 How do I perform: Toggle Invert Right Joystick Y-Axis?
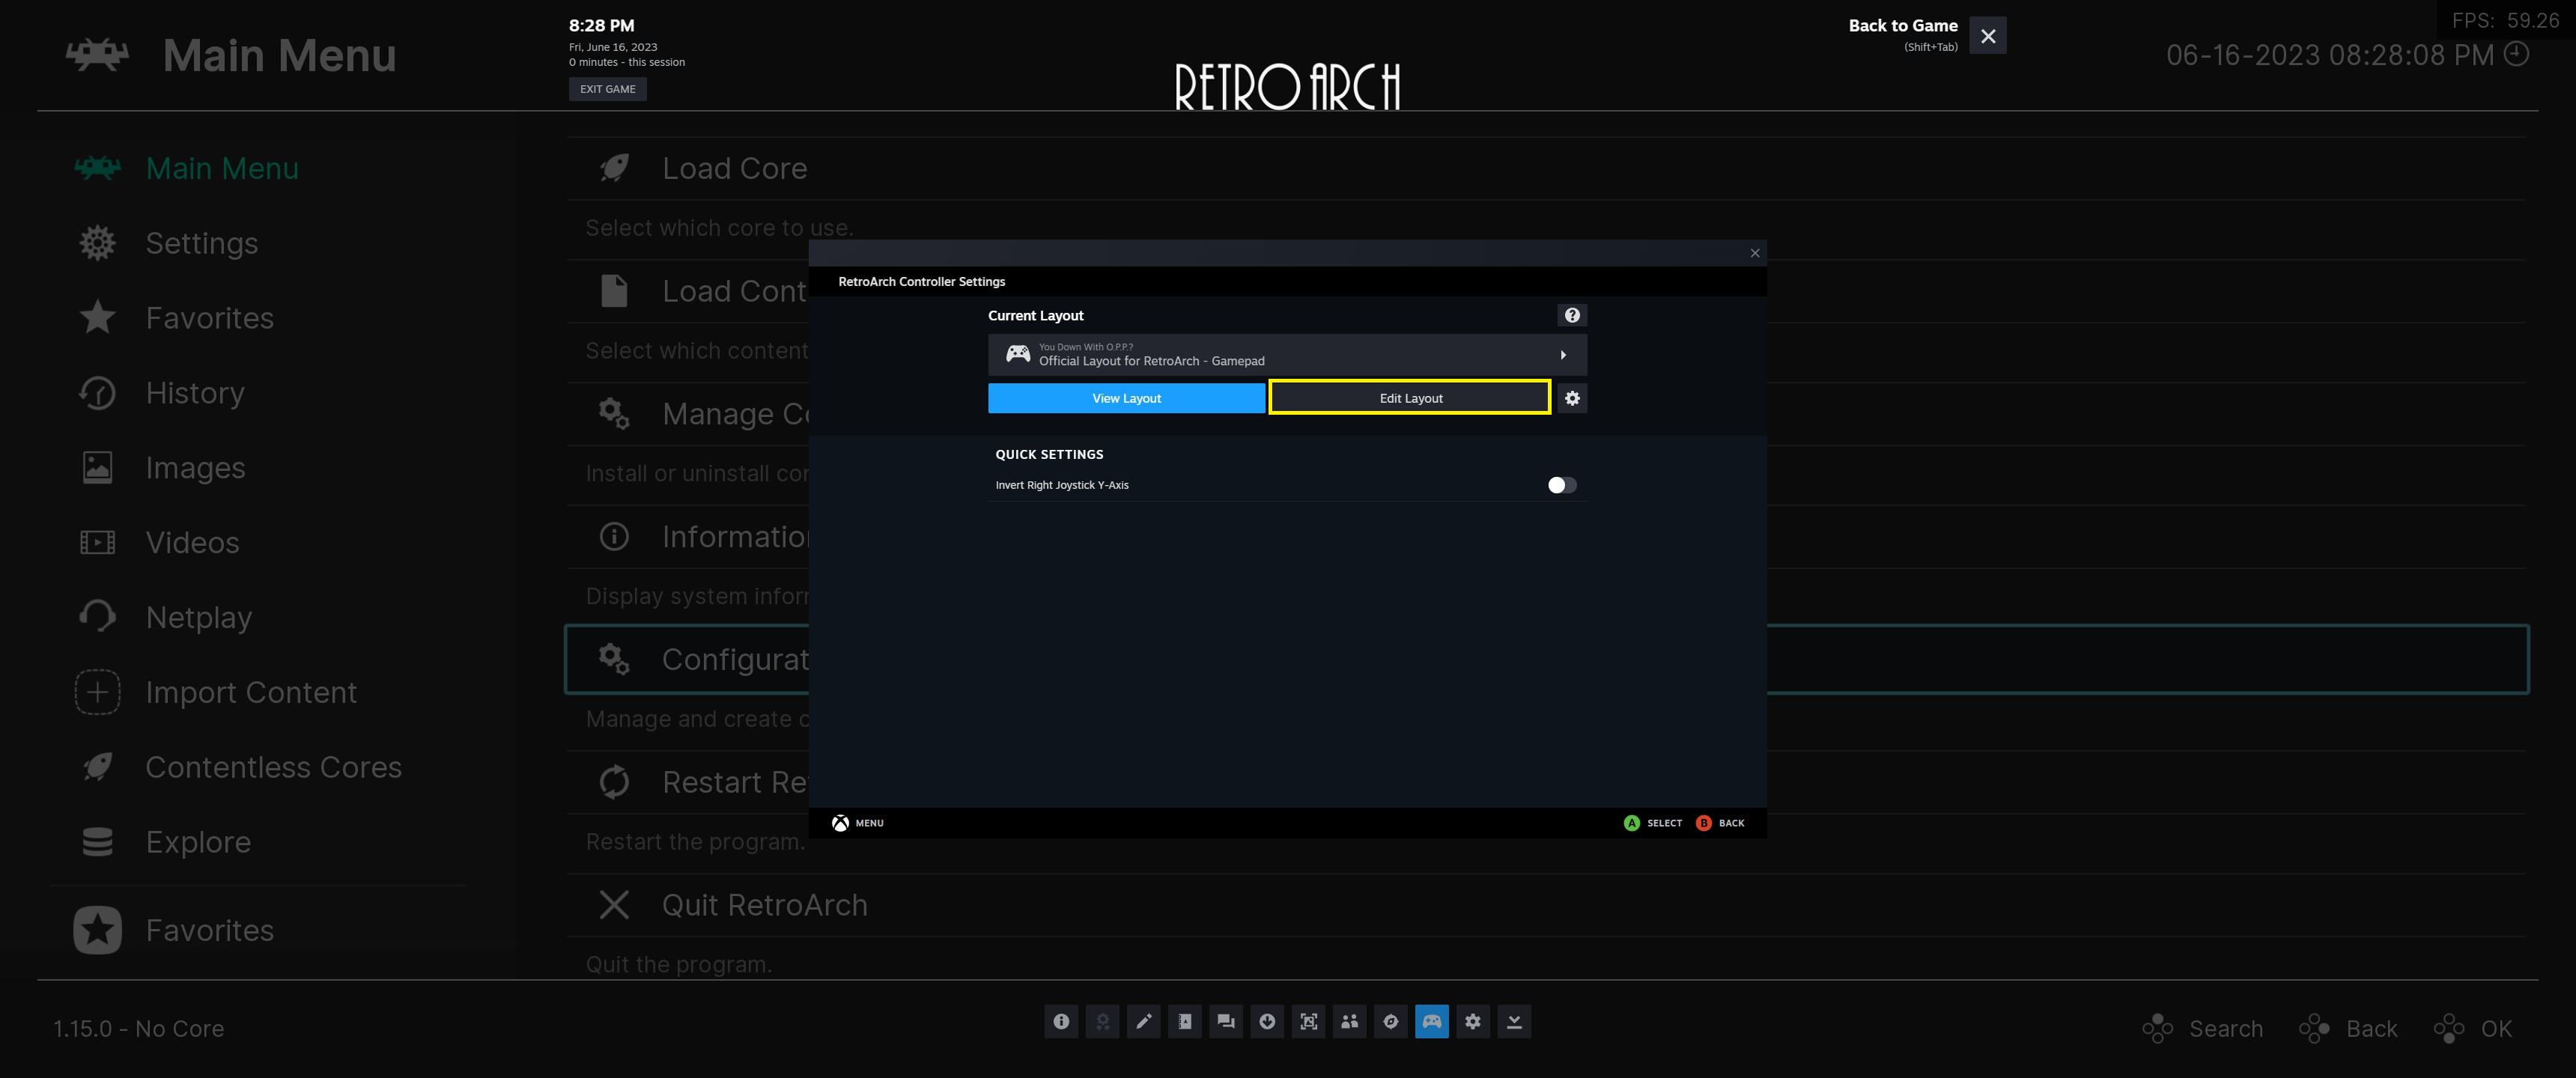click(1561, 485)
